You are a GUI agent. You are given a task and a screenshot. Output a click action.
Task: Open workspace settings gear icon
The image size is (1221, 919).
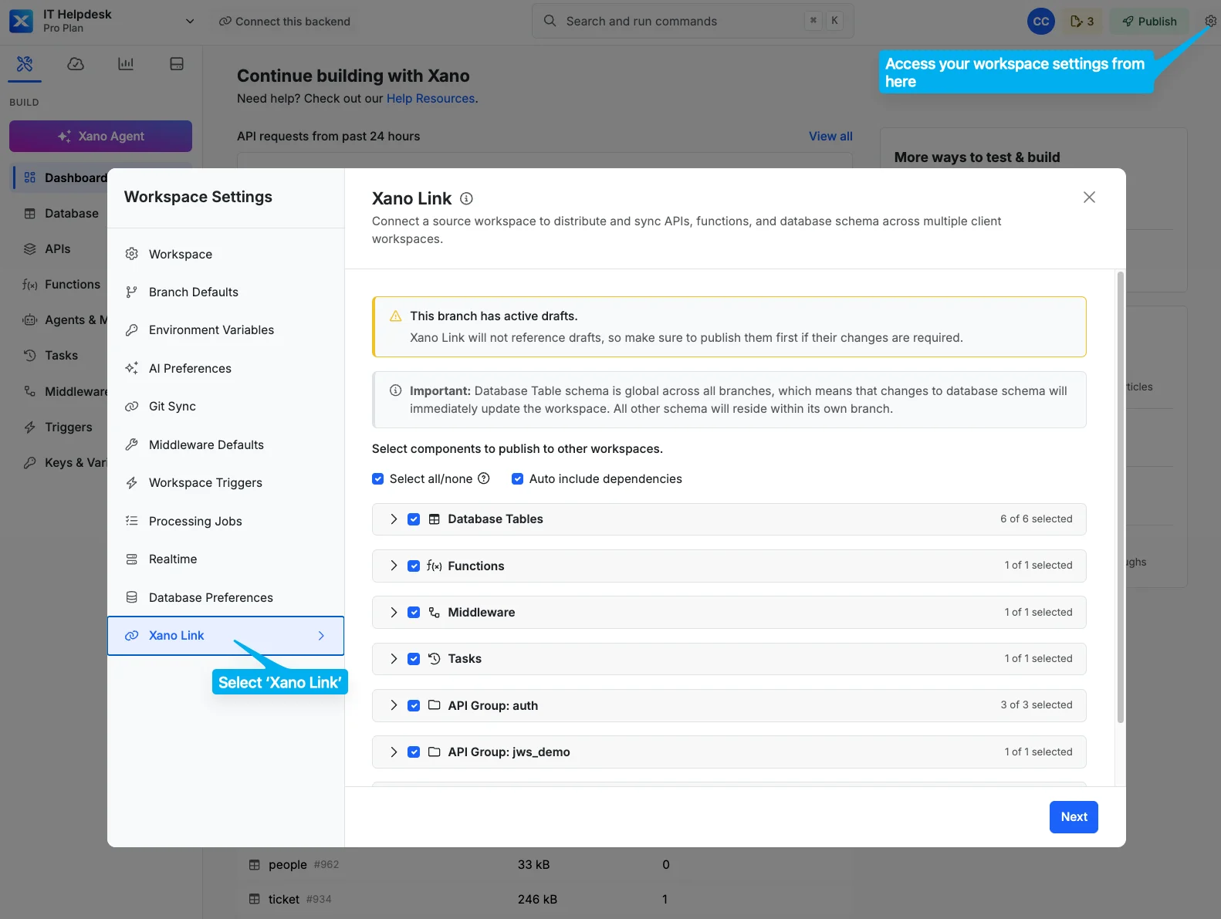tap(1210, 21)
